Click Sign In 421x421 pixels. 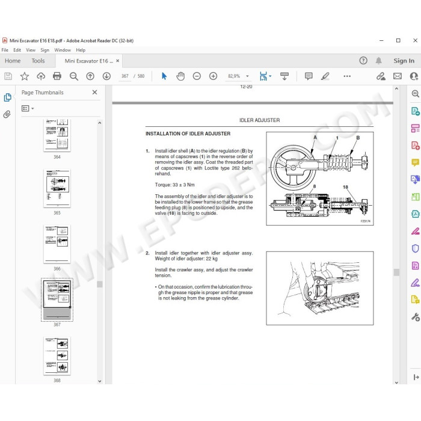coord(404,61)
